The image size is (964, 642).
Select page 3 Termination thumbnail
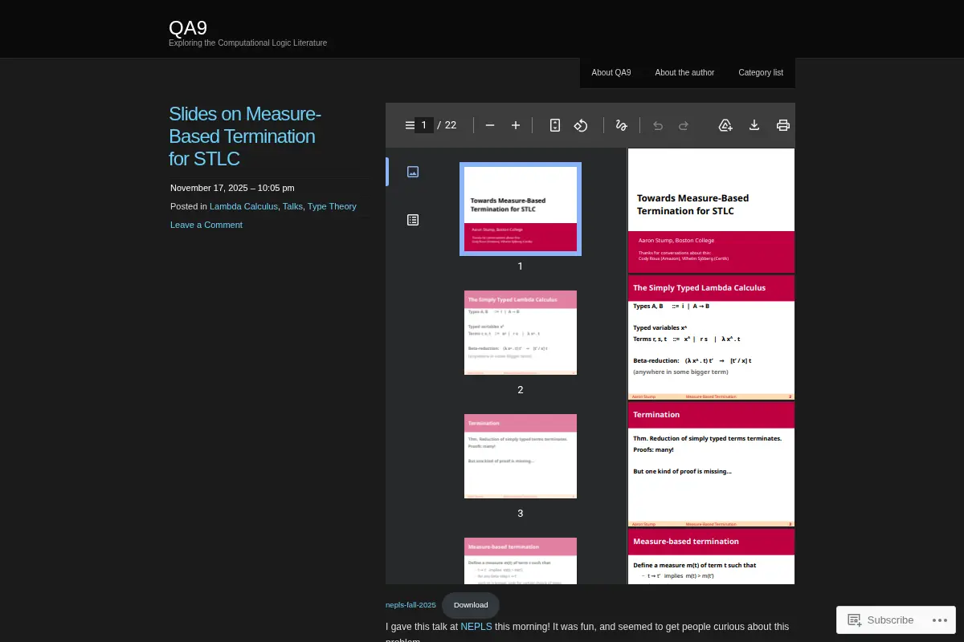tap(521, 457)
